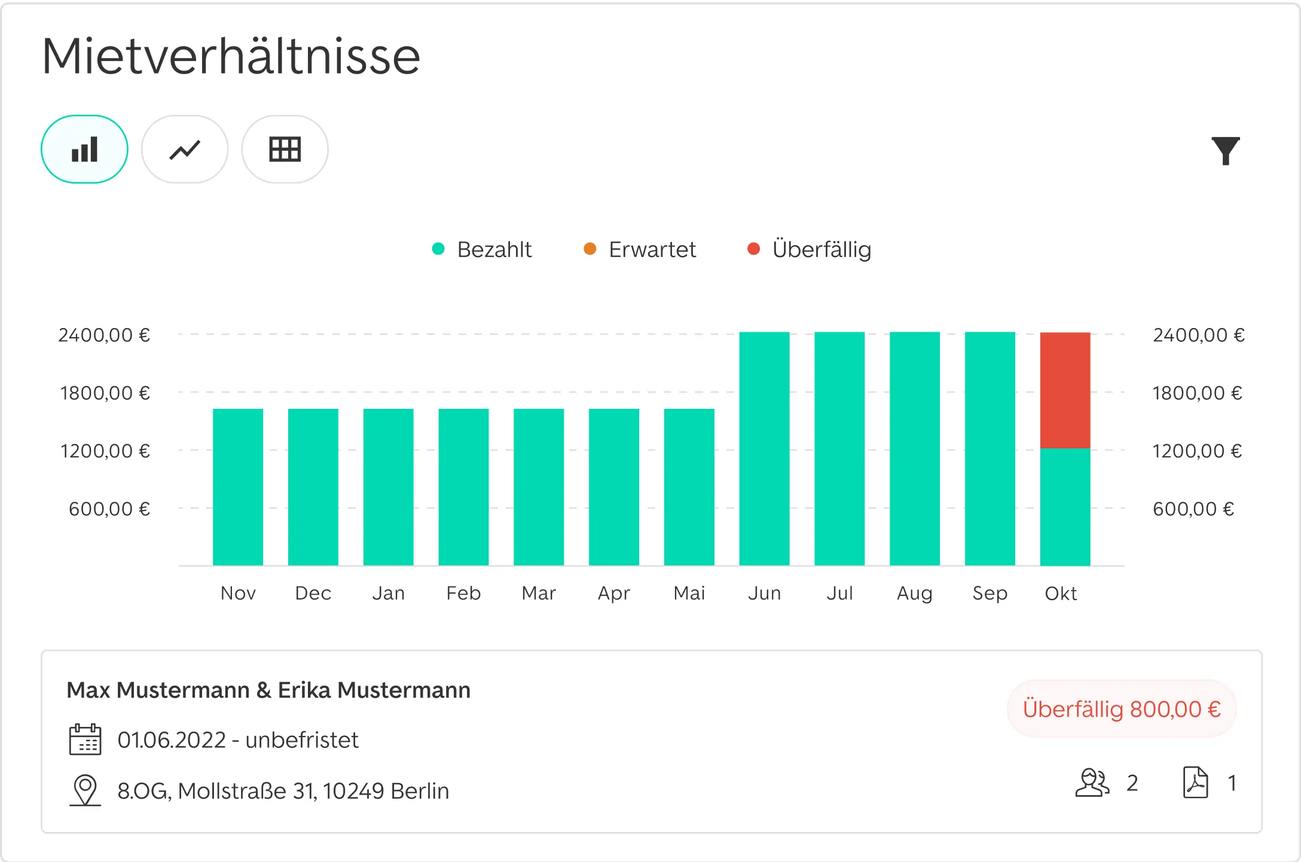
Task: Select the Mai bar in chart
Action: click(x=689, y=487)
